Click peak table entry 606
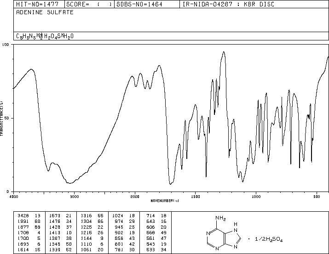 click(150, 227)
